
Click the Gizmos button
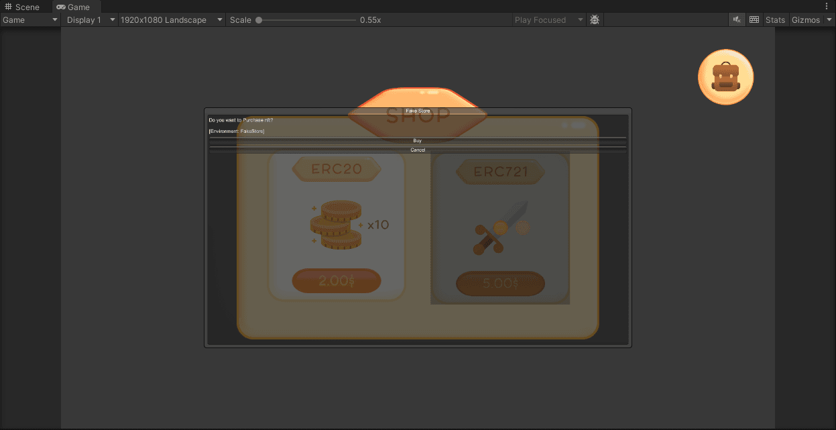(x=805, y=20)
